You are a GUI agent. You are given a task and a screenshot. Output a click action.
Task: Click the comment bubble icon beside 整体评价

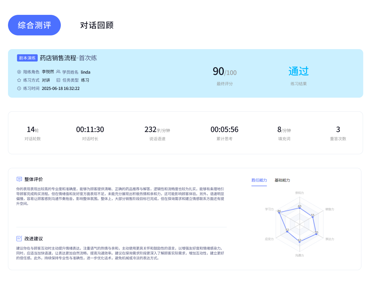19,179
